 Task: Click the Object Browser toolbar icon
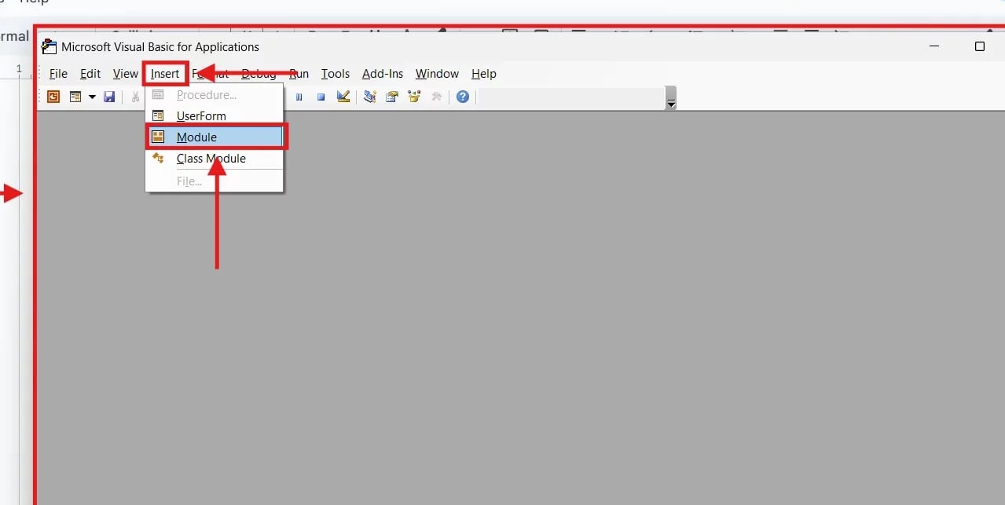pyautogui.click(x=414, y=96)
